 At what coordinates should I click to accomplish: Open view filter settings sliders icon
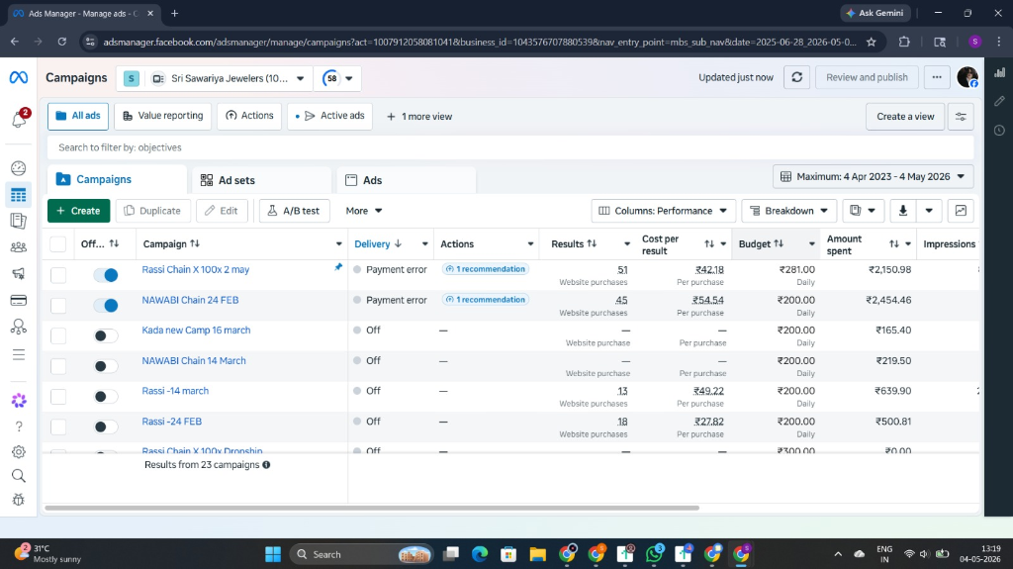[x=961, y=117]
